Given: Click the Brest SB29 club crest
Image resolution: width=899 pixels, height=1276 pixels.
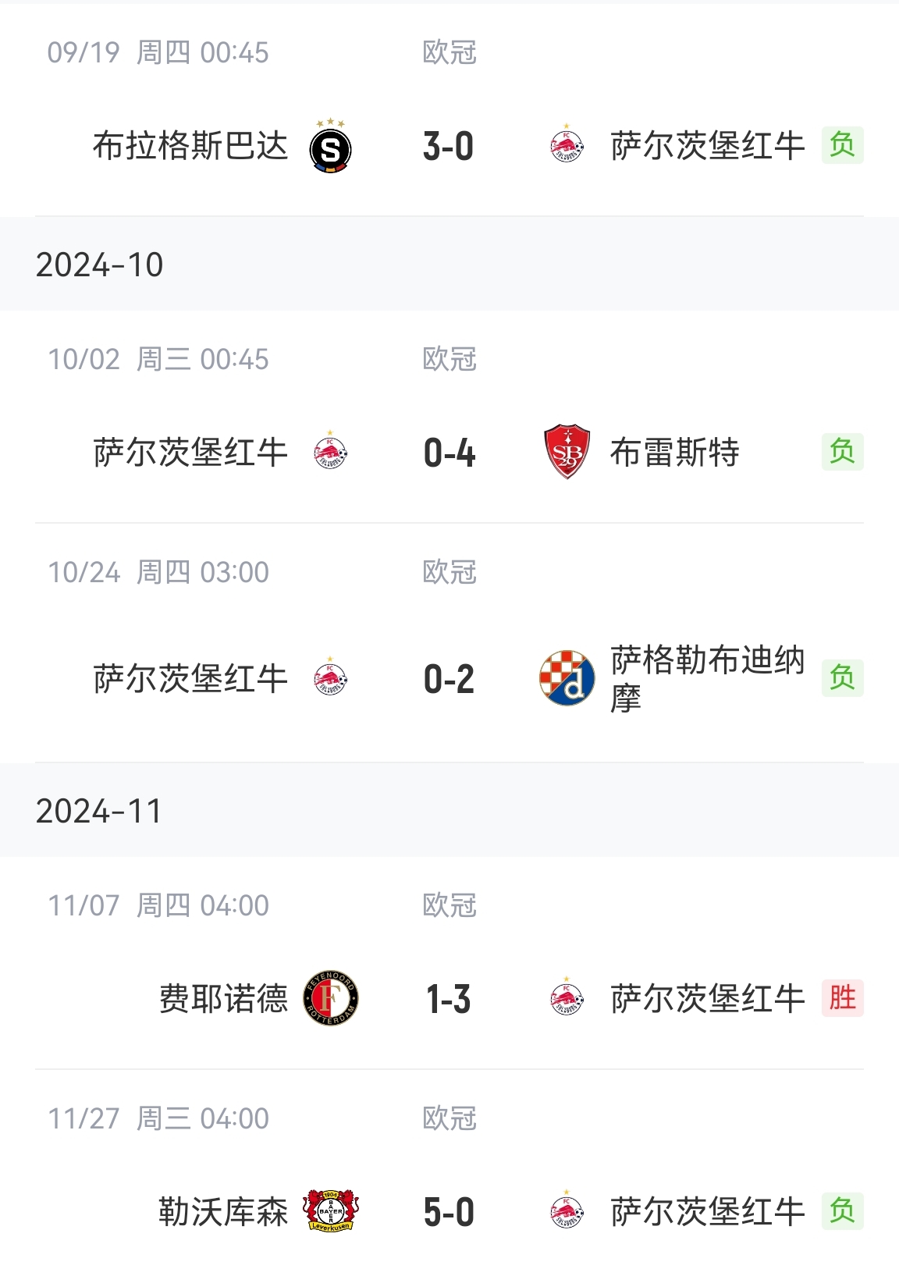Looking at the screenshot, I should tap(567, 452).
